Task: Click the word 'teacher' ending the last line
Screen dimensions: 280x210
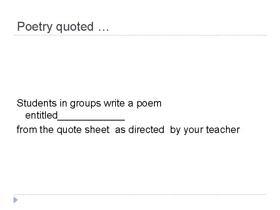Action: point(223,129)
